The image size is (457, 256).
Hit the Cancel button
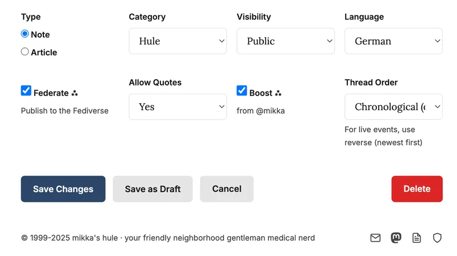227,189
